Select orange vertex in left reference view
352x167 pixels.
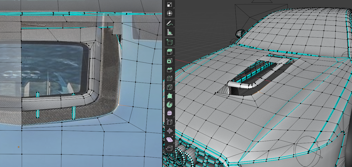[19, 147]
